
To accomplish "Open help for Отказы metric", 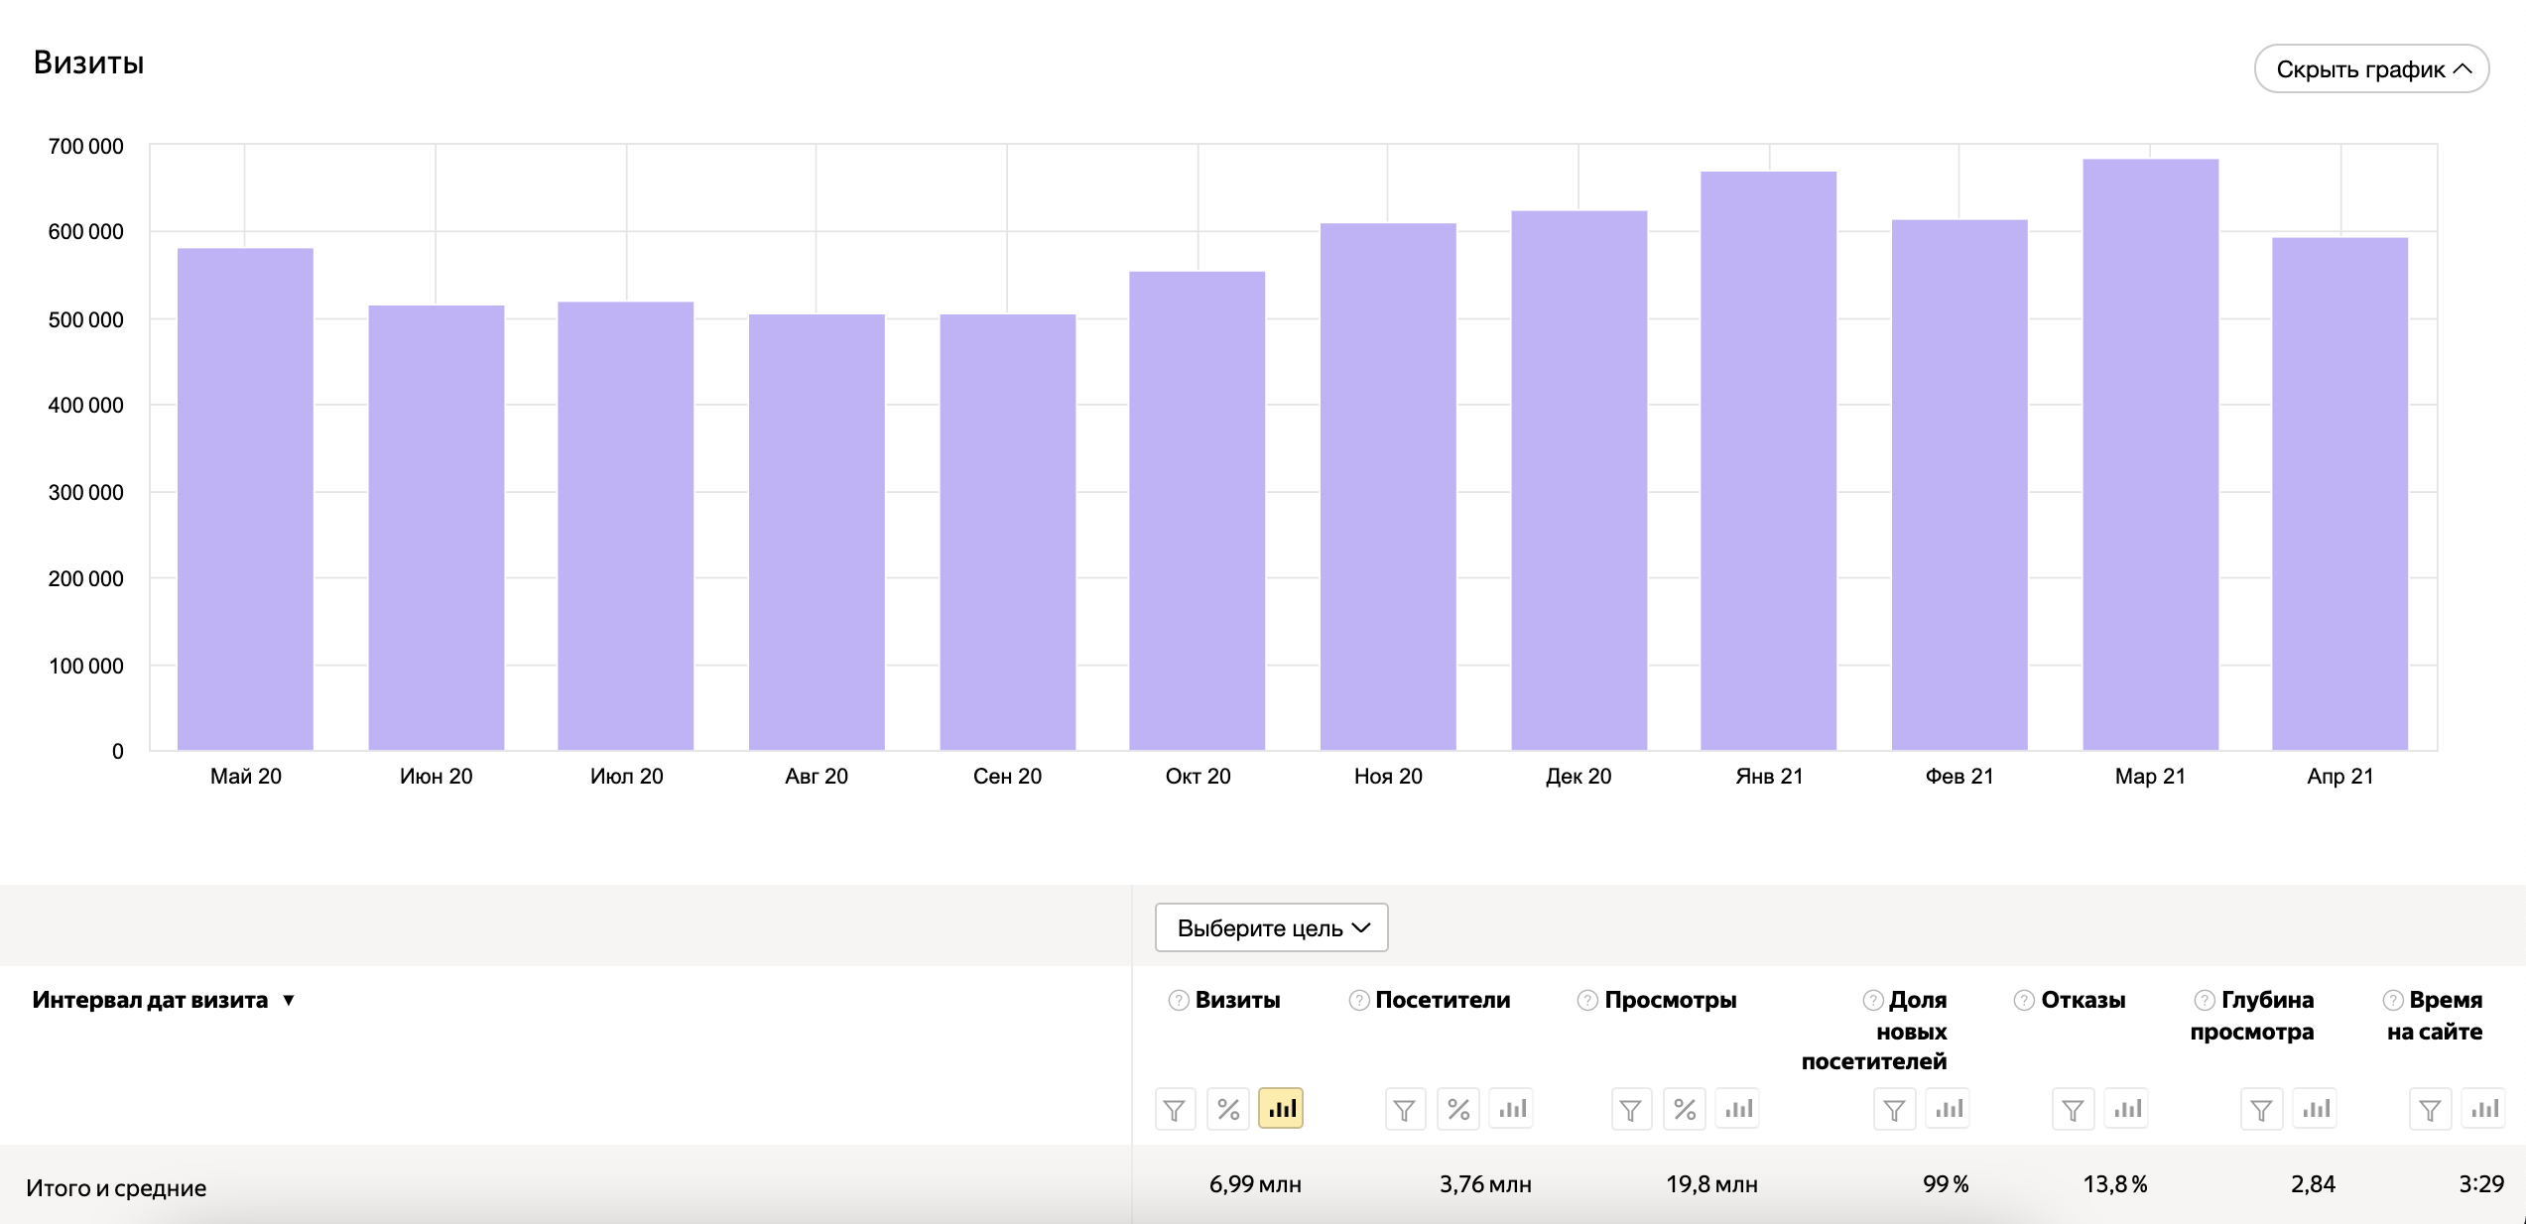I will [x=2024, y=1000].
